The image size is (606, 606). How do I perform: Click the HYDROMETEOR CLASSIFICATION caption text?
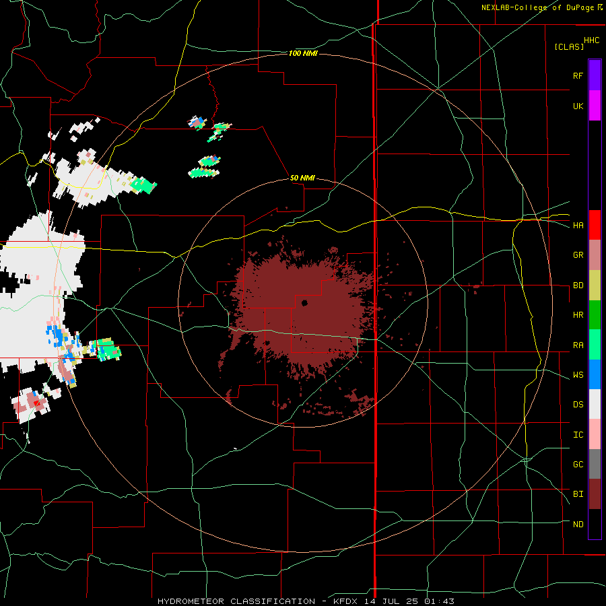pyautogui.click(x=237, y=601)
